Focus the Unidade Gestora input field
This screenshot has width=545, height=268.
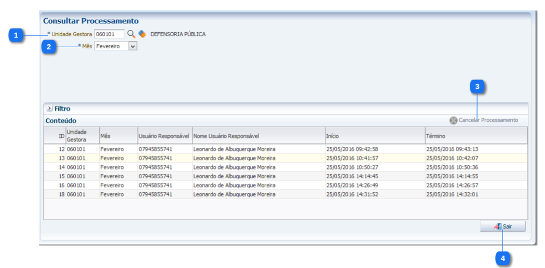coord(109,34)
